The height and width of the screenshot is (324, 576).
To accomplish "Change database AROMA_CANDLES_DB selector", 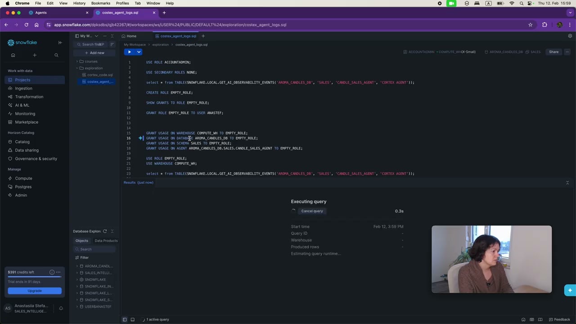I will tap(504, 52).
